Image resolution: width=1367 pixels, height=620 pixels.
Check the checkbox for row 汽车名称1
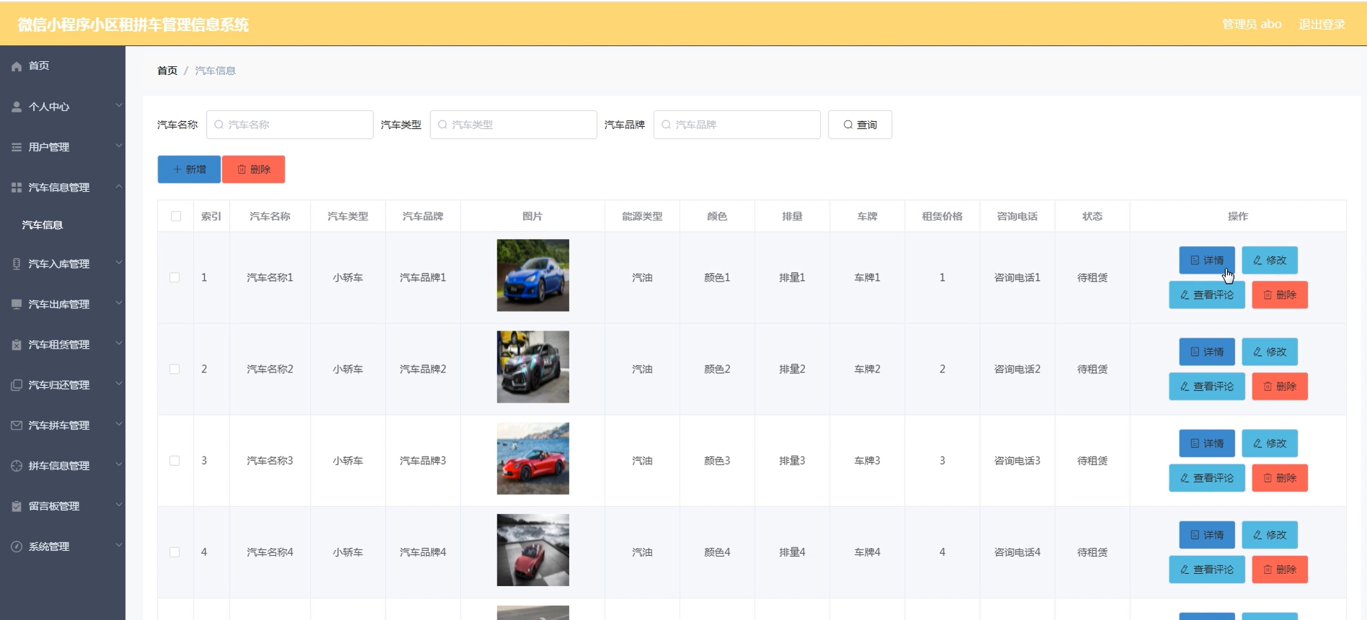(x=174, y=277)
